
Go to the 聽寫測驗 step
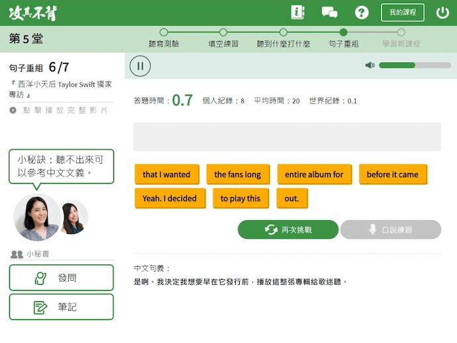(x=164, y=38)
